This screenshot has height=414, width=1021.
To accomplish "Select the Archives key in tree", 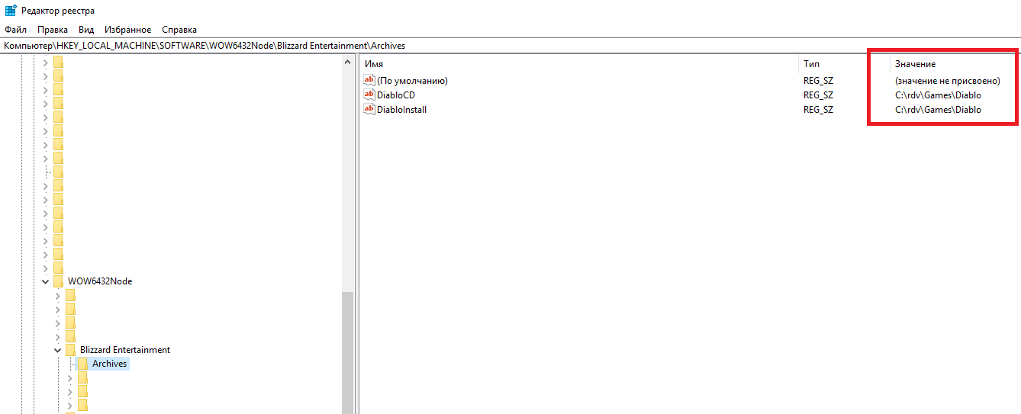I will pos(109,364).
